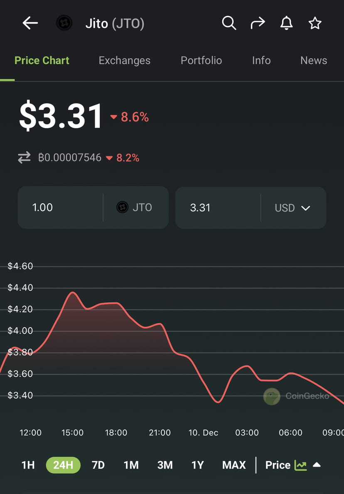Switch to the Exchanges tab
Image resolution: width=344 pixels, height=494 pixels.
pyautogui.click(x=124, y=60)
